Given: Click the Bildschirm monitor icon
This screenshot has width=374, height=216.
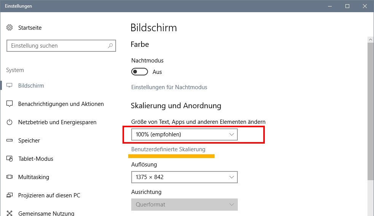Looking at the screenshot, I should (10, 86).
